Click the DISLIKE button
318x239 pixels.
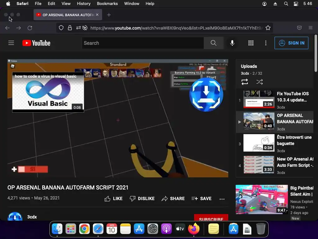tap(142, 199)
